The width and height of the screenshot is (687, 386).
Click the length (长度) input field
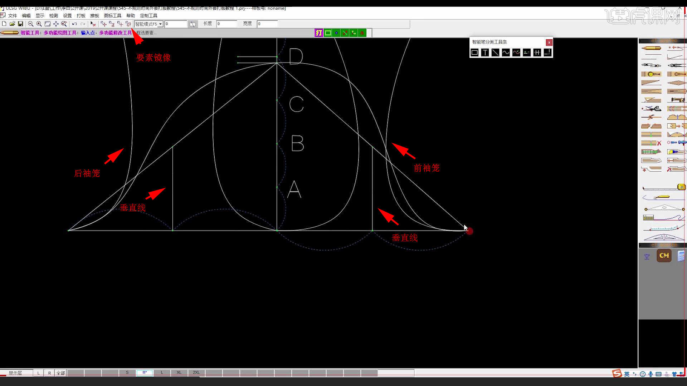click(x=227, y=24)
